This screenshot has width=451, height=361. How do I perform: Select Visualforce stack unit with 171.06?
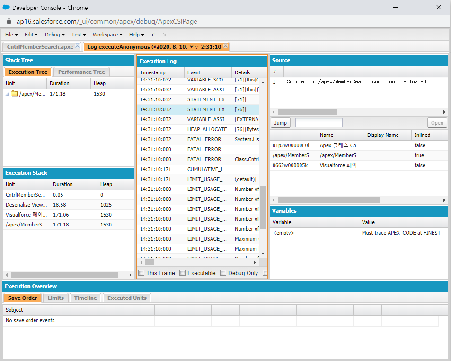coord(69,215)
